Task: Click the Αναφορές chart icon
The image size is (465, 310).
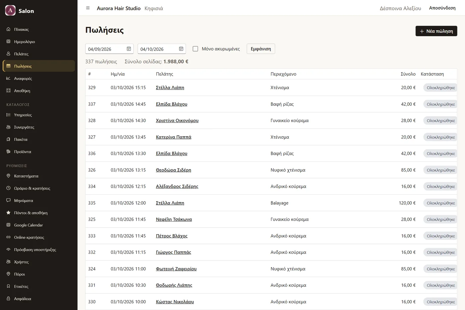Action: click(9, 78)
